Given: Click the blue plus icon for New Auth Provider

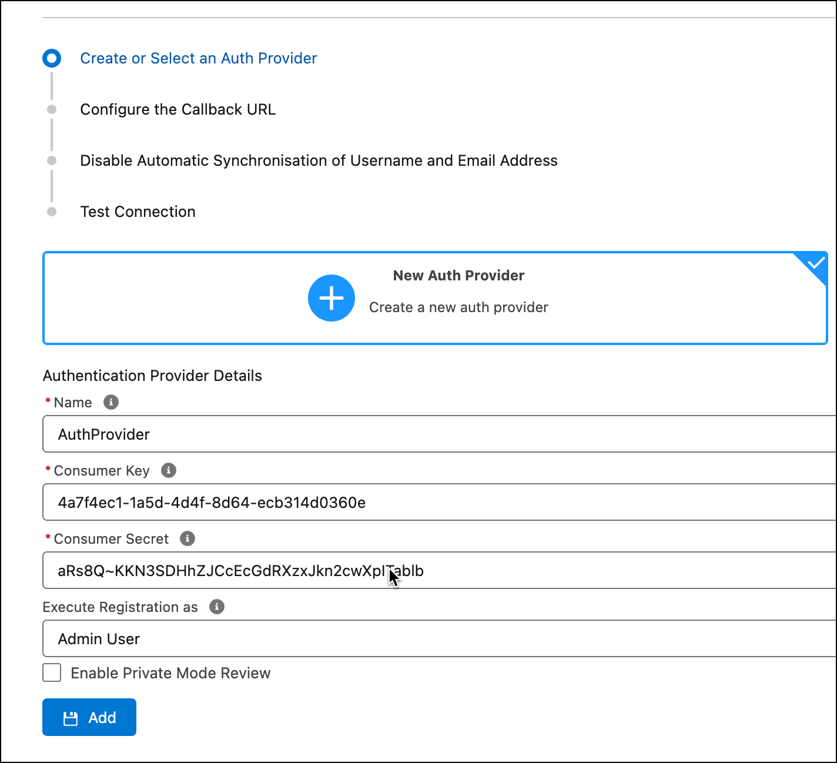Looking at the screenshot, I should (x=332, y=298).
